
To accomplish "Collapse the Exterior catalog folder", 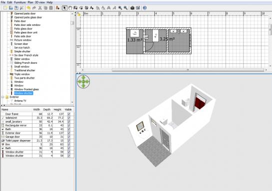I will pyautogui.click(x=3, y=97).
